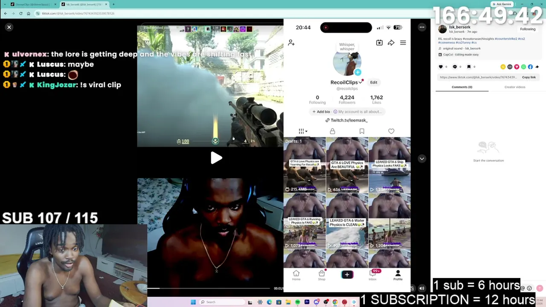Click the lsk_berserk username

click(x=460, y=27)
